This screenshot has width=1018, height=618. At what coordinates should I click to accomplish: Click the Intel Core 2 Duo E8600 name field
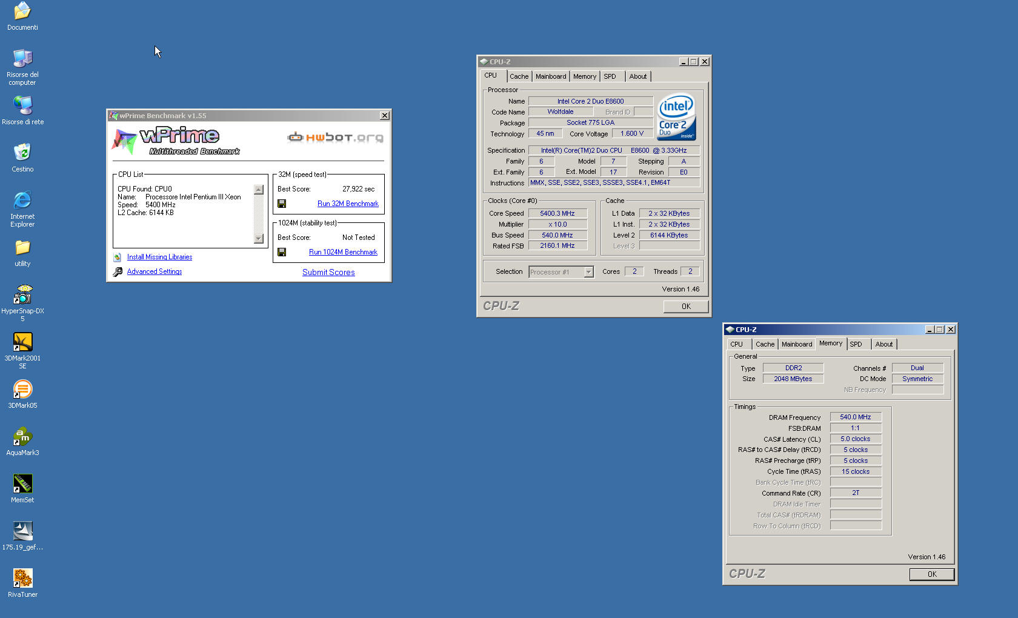[x=591, y=101]
